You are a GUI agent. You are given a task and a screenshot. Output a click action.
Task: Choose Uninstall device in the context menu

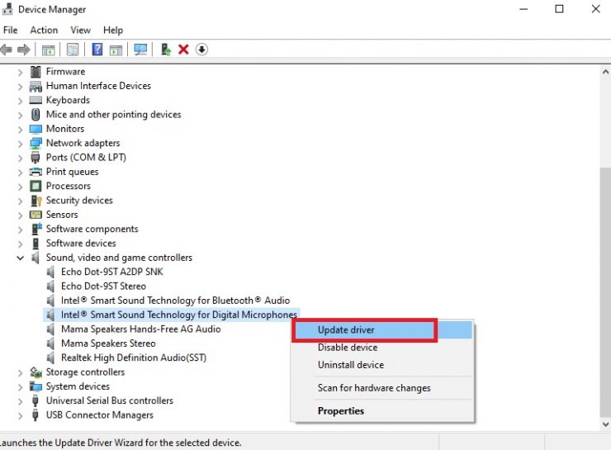click(383, 365)
